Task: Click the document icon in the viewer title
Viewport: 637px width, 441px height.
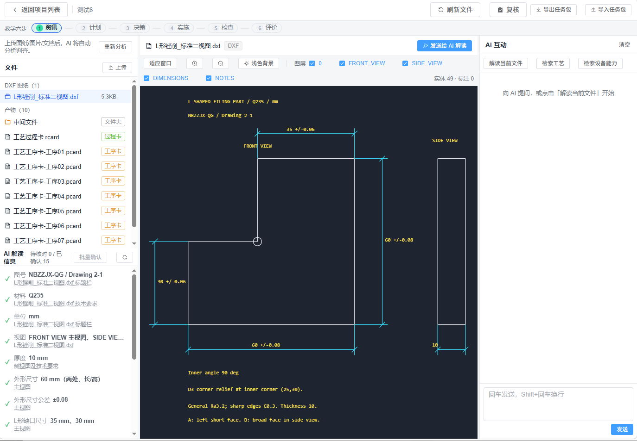Action: 149,46
